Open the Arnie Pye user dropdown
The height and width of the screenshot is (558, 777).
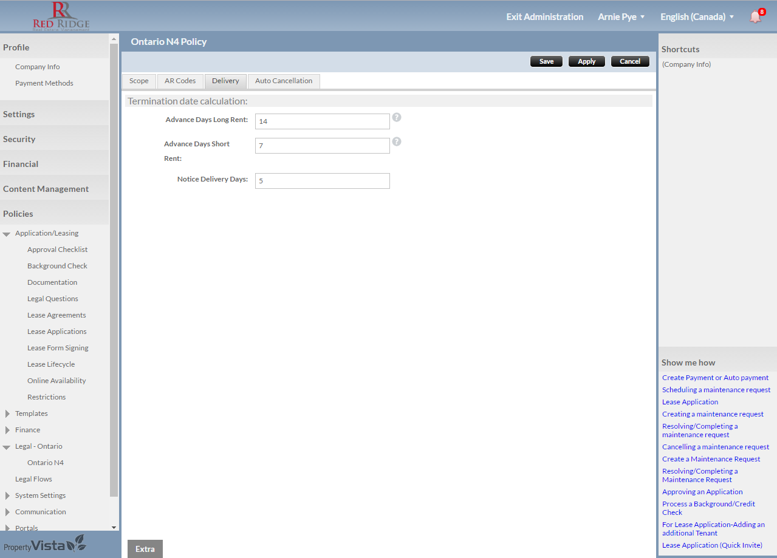pos(621,17)
